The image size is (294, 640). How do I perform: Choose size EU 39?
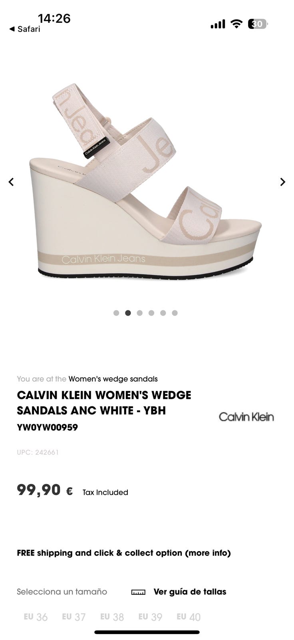[150, 617]
